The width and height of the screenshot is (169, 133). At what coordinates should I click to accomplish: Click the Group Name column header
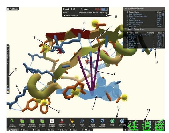click(134, 12)
